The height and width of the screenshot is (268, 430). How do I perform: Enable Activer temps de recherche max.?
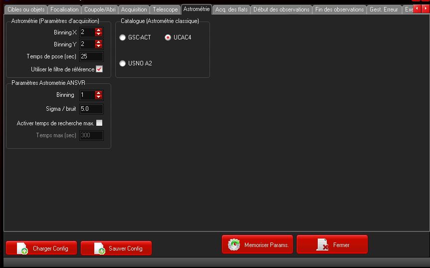tap(99, 123)
